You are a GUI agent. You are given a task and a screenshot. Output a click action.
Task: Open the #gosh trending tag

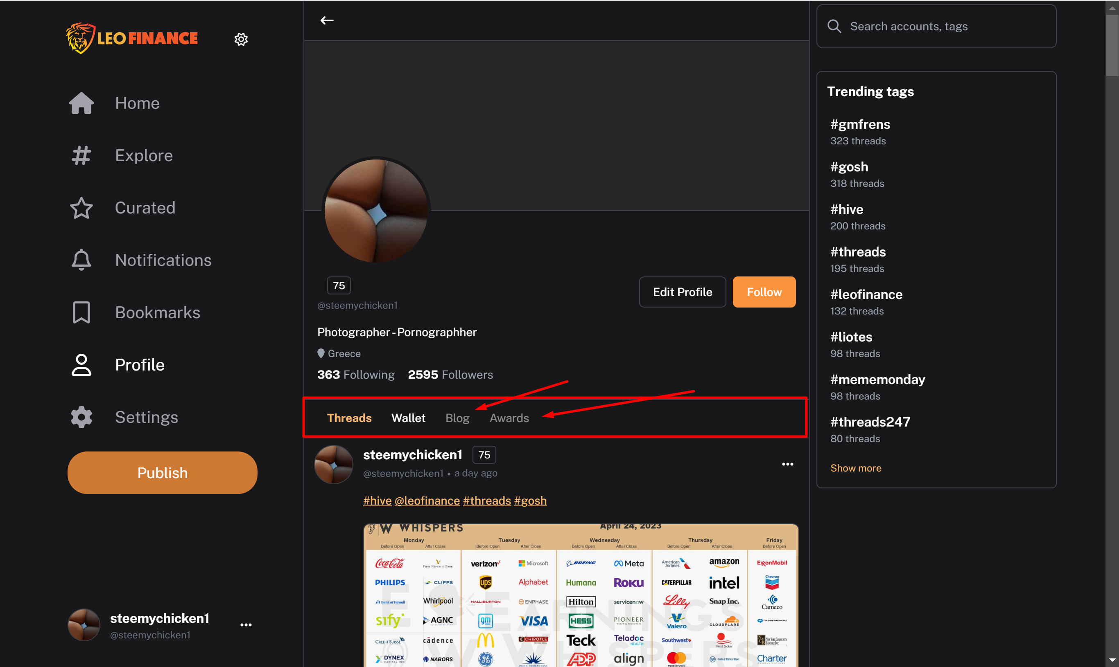tap(849, 167)
